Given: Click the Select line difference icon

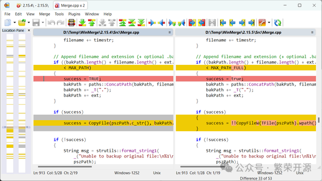Looking at the screenshot, I should coord(71,23).
